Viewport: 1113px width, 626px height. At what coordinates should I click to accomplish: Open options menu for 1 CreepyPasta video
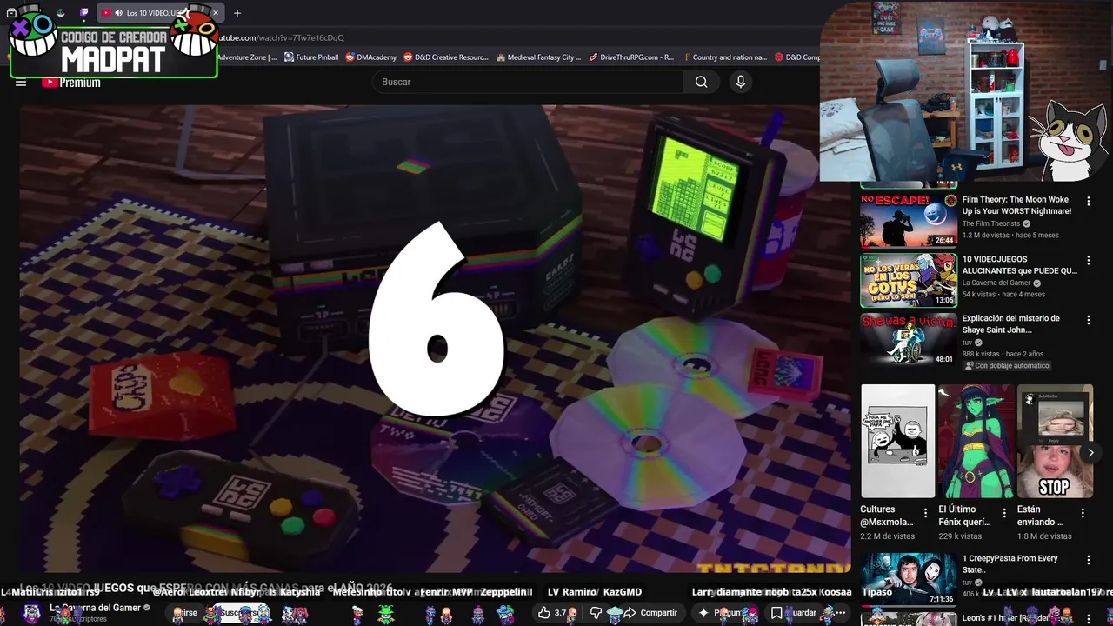point(1088,560)
